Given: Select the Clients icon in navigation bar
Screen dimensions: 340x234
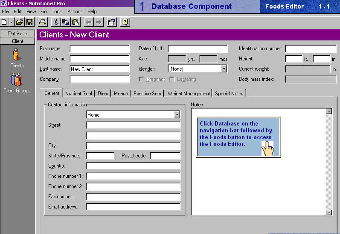Looking at the screenshot, I should coord(17,58).
